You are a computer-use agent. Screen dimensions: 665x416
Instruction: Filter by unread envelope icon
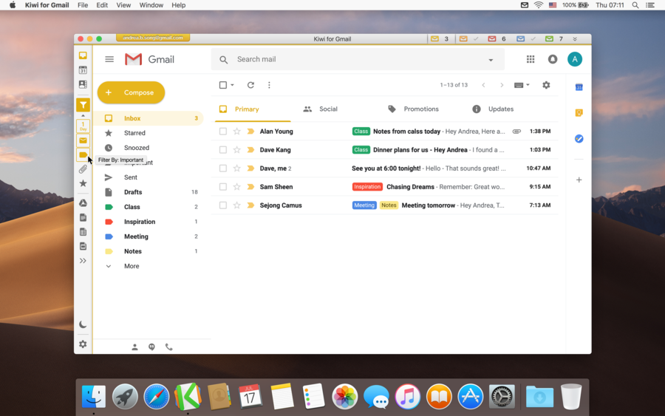coord(83,140)
